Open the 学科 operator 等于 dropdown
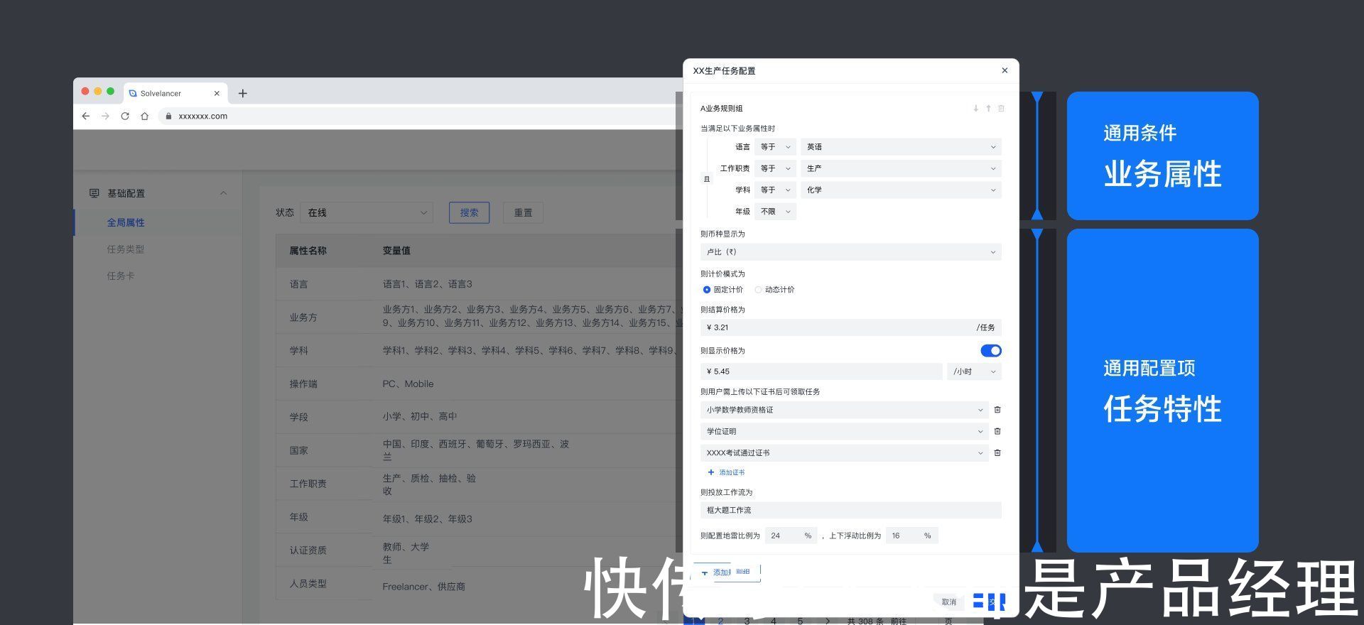Viewport: 1364px width, 625px height. point(775,190)
